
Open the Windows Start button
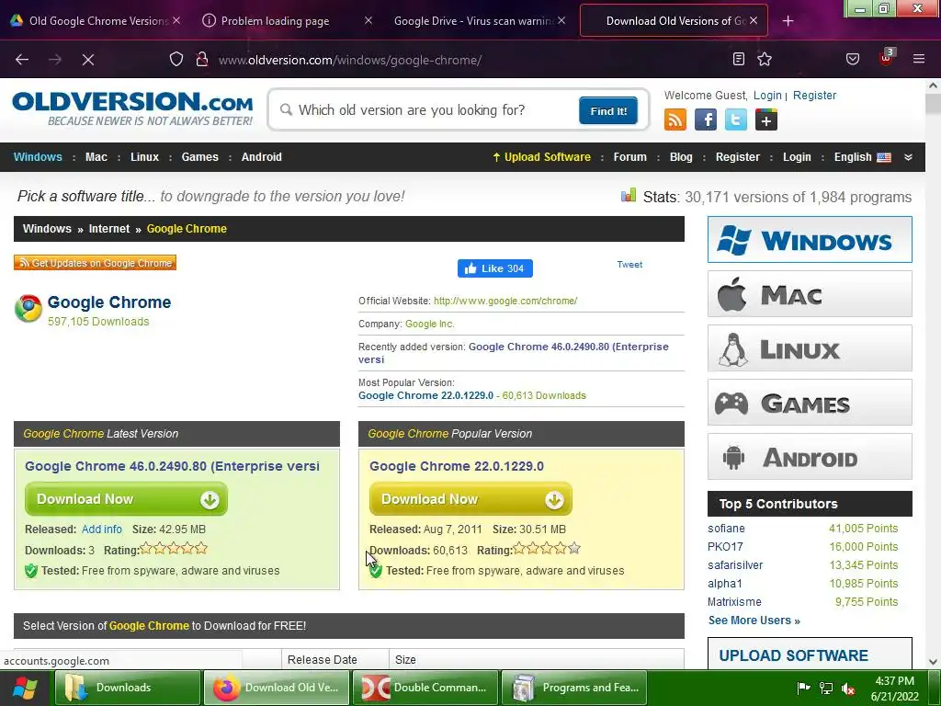(x=25, y=688)
